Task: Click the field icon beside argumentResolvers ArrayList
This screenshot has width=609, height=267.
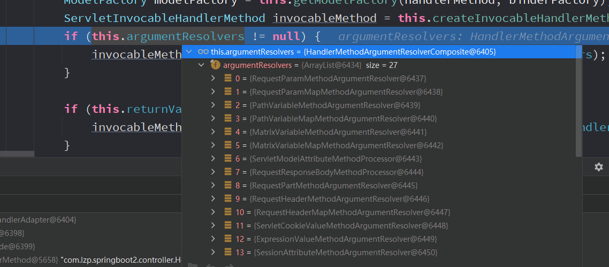Action: coord(215,65)
